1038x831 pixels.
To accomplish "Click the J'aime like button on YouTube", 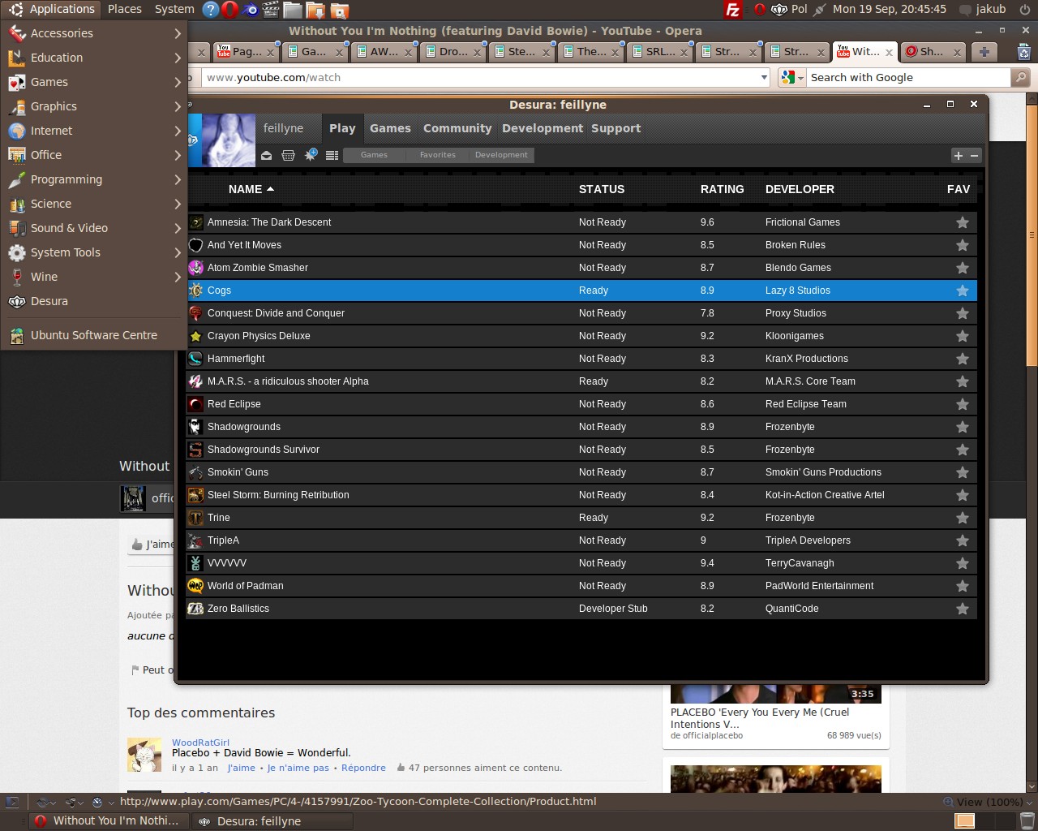I will pos(152,545).
